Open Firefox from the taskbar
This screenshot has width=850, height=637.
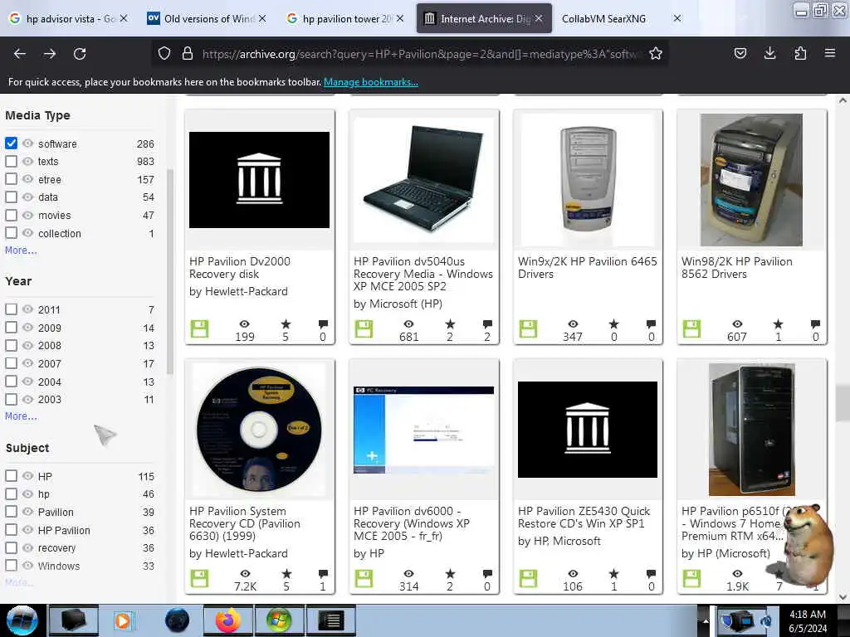point(227,620)
